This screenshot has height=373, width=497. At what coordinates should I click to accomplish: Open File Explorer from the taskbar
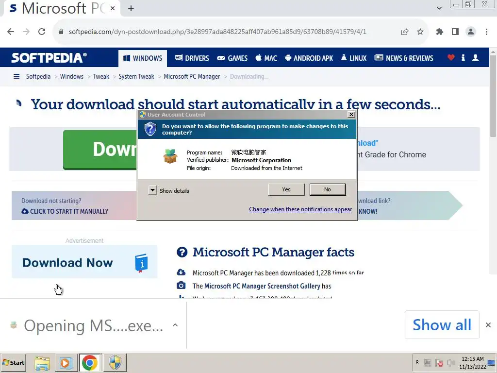(x=42, y=363)
